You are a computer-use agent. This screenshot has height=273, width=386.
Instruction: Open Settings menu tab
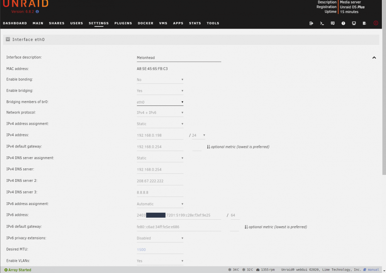[x=99, y=23]
